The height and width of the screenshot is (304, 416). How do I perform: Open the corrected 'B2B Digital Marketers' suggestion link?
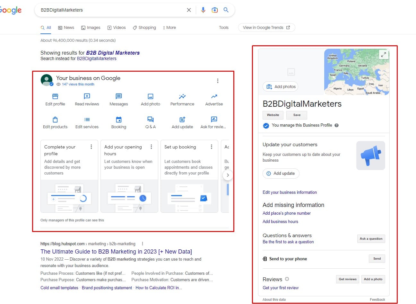[x=113, y=53]
